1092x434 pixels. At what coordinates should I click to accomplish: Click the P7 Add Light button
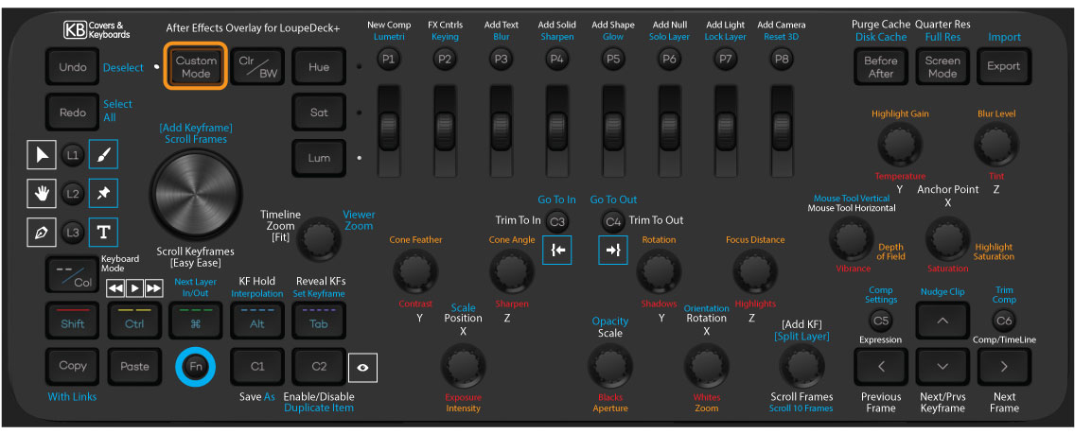[x=725, y=60]
